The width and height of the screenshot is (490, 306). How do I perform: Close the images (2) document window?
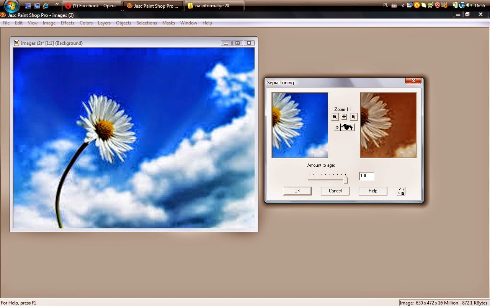(x=249, y=43)
